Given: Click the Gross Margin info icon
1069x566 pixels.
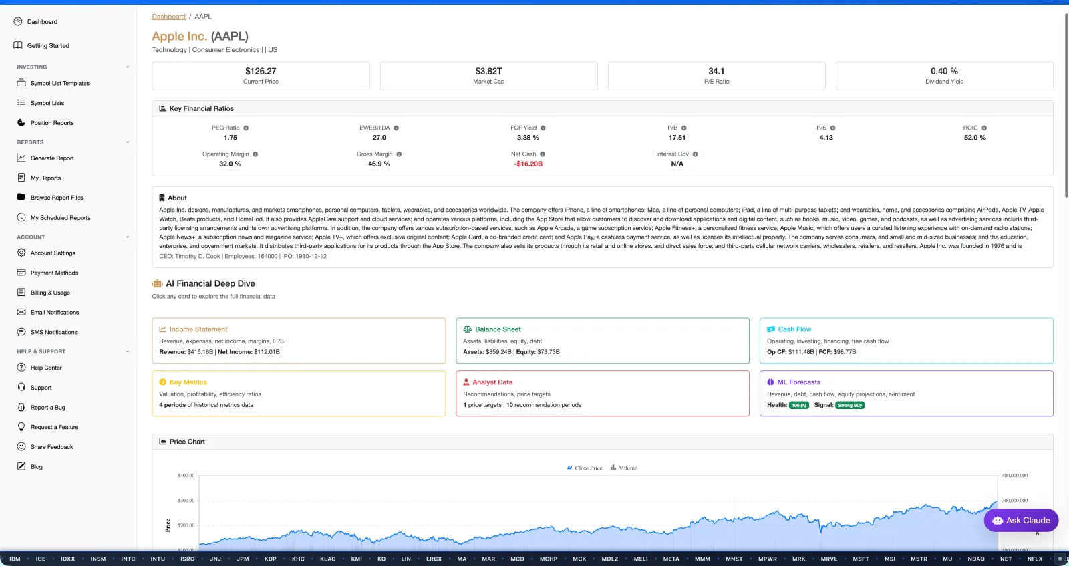Looking at the screenshot, I should pyautogui.click(x=399, y=154).
